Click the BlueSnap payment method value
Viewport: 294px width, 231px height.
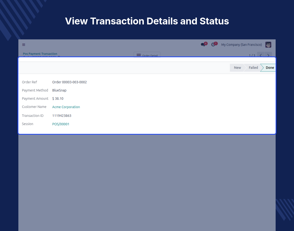click(59, 90)
